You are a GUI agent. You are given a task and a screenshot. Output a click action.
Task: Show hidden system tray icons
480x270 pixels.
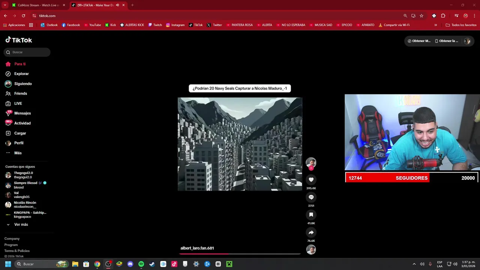(414, 264)
